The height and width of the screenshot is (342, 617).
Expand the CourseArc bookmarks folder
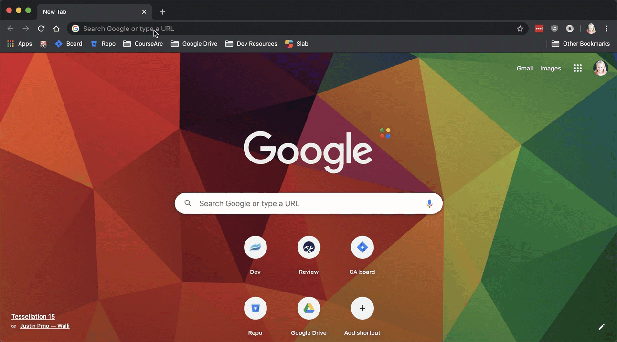(143, 44)
